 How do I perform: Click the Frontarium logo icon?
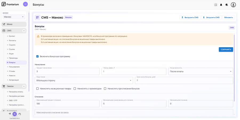[4, 4]
